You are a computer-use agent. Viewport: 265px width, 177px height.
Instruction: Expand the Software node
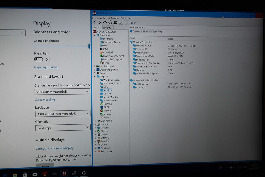click(95, 138)
